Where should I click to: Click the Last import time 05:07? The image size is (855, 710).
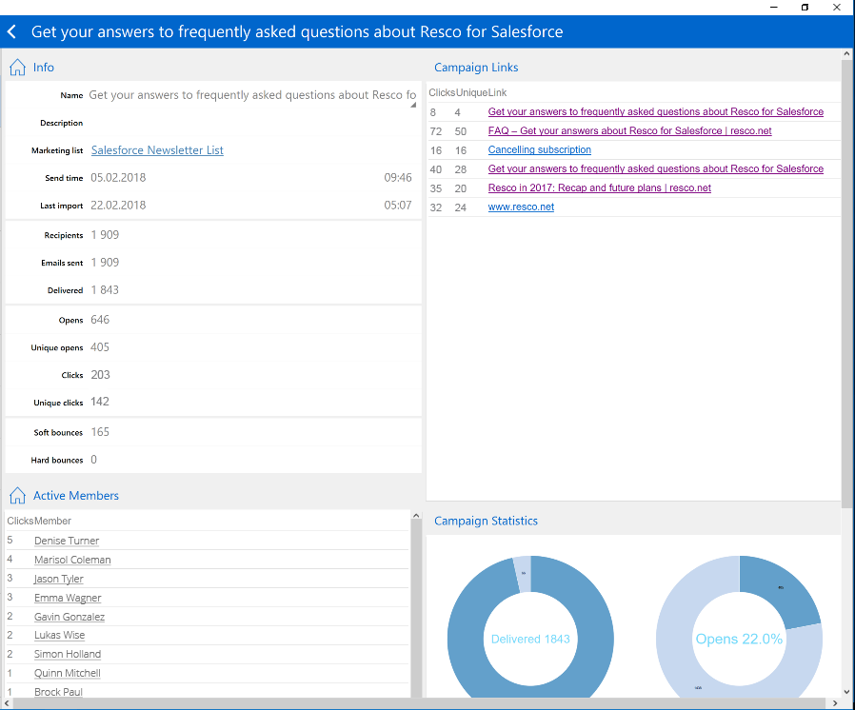(398, 206)
